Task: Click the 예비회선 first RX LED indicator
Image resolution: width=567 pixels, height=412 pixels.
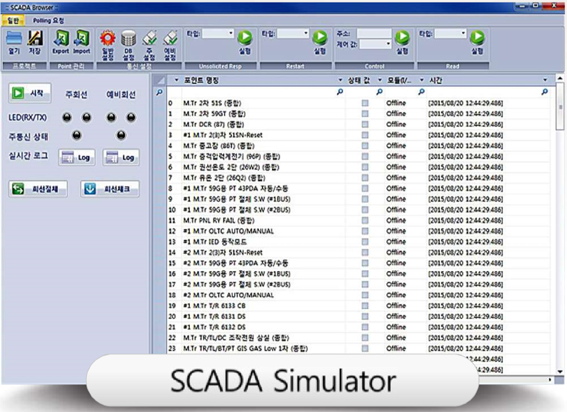Action: [x=111, y=117]
